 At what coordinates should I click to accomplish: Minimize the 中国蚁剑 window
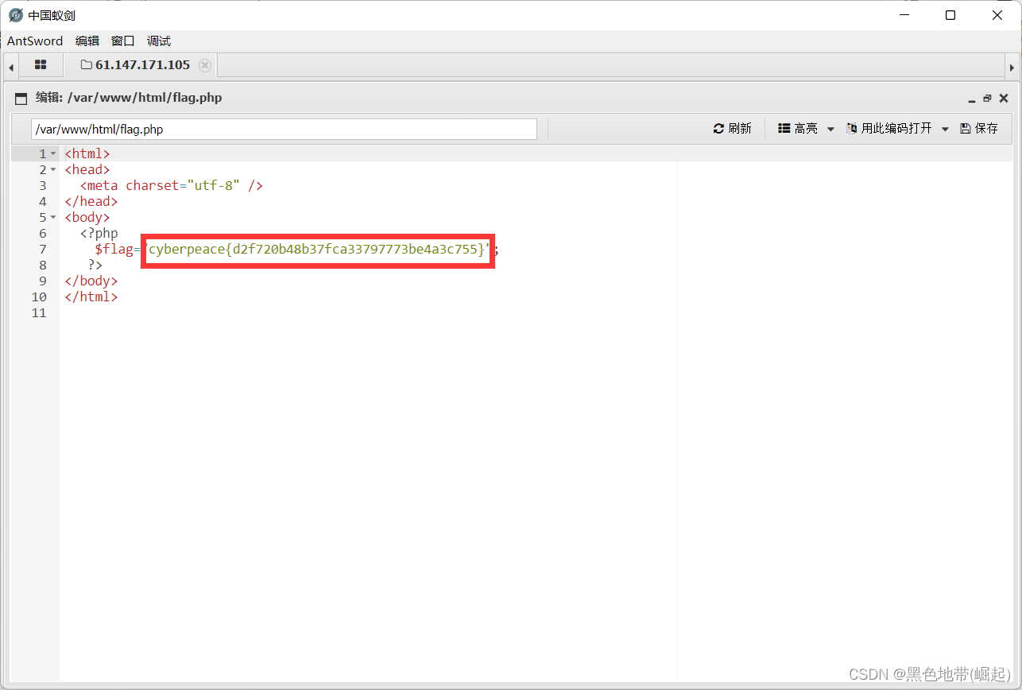coord(904,15)
